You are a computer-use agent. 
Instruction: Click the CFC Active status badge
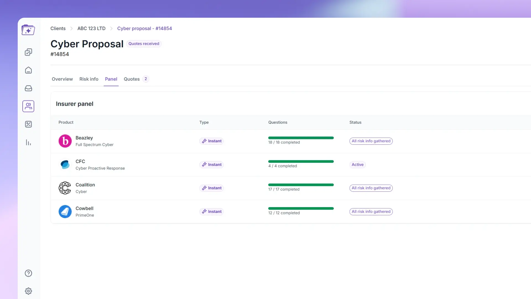357,165
